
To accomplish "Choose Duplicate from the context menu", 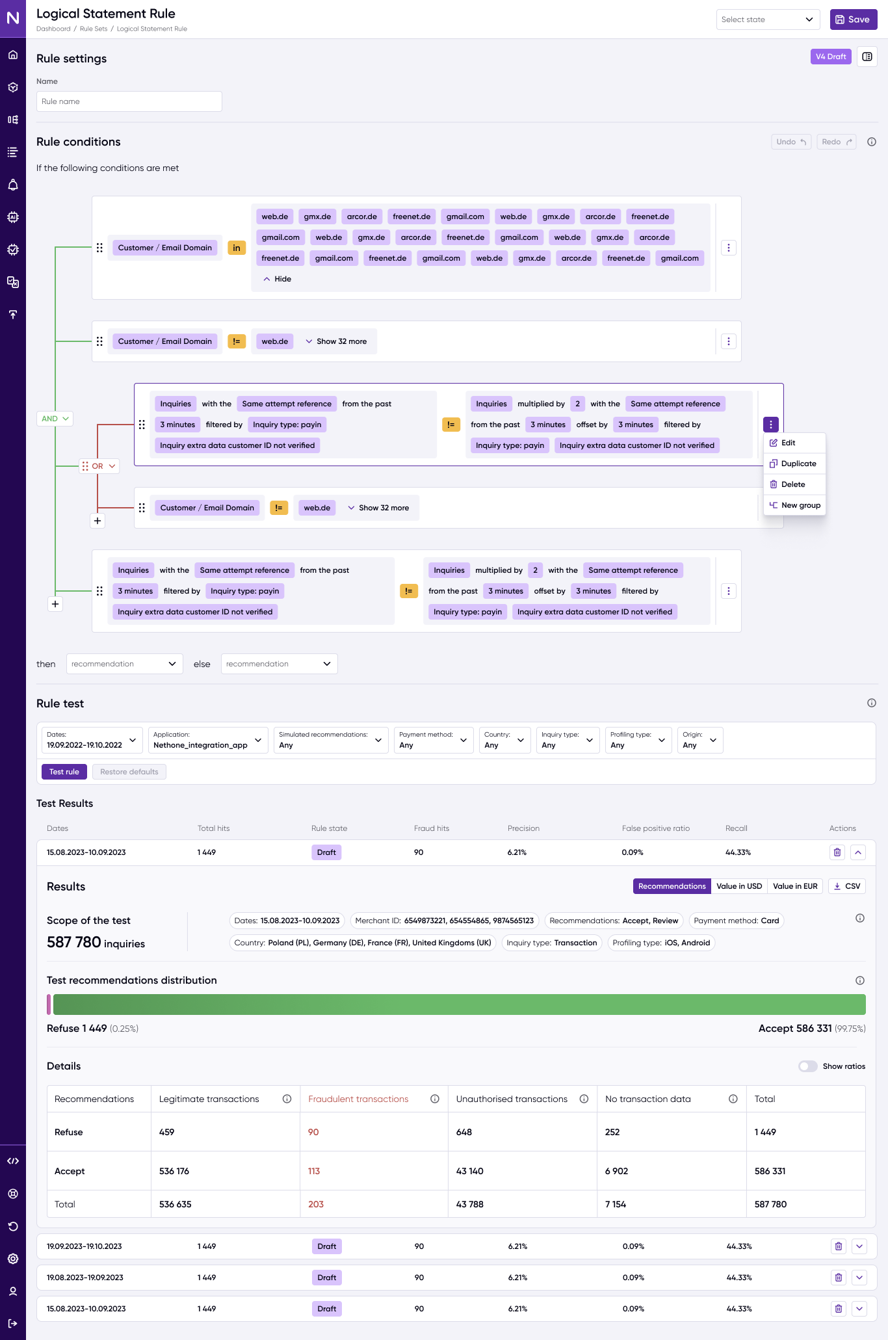I will click(x=794, y=464).
